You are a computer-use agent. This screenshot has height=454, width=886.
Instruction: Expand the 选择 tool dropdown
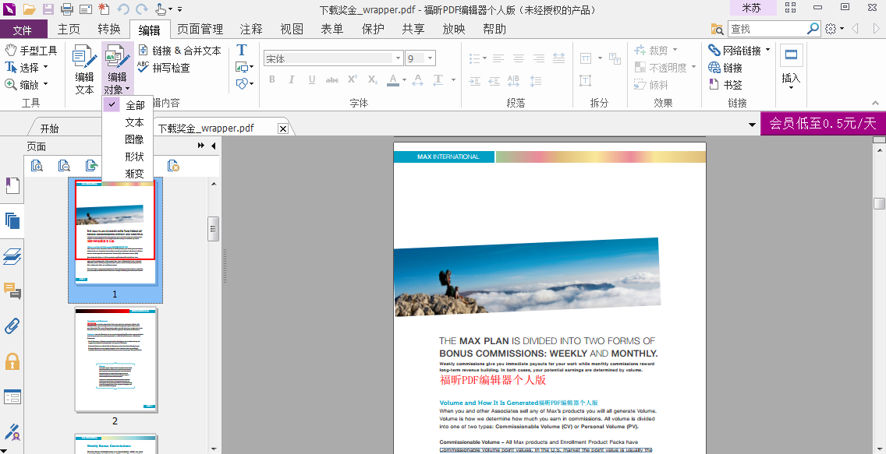[46, 68]
